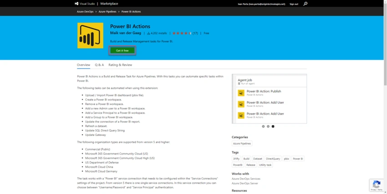The width and height of the screenshot is (387, 194).
Task: Click the Categories heading
Action: click(239, 137)
